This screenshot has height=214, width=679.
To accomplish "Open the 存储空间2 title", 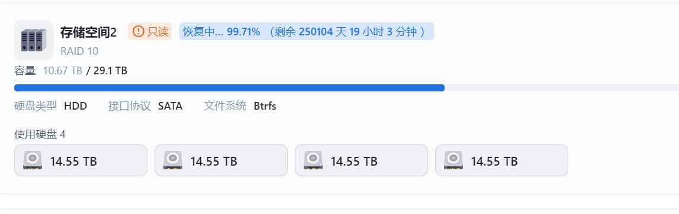I will coord(88,32).
